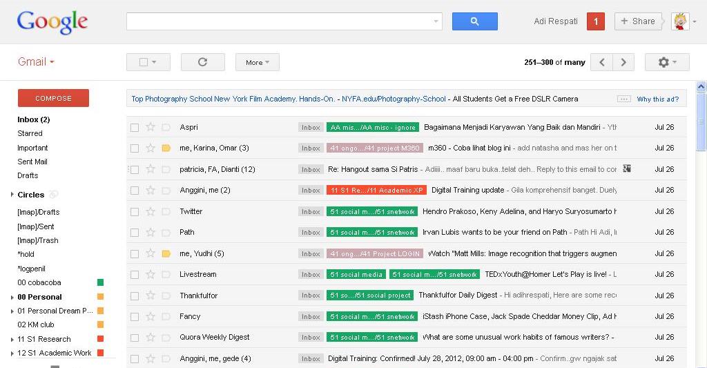Star the Aspri email

pos(150,127)
